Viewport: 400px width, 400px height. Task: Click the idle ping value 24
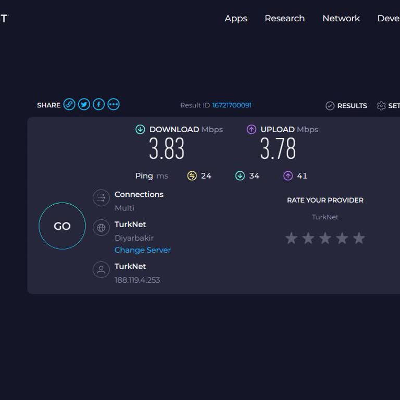pos(206,176)
